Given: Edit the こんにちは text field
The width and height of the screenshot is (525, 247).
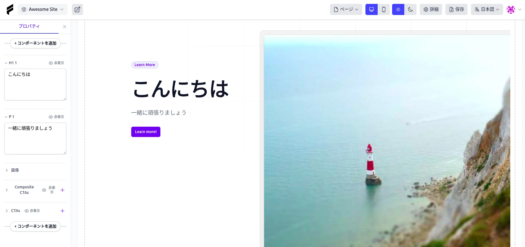Looking at the screenshot, I should (35, 84).
